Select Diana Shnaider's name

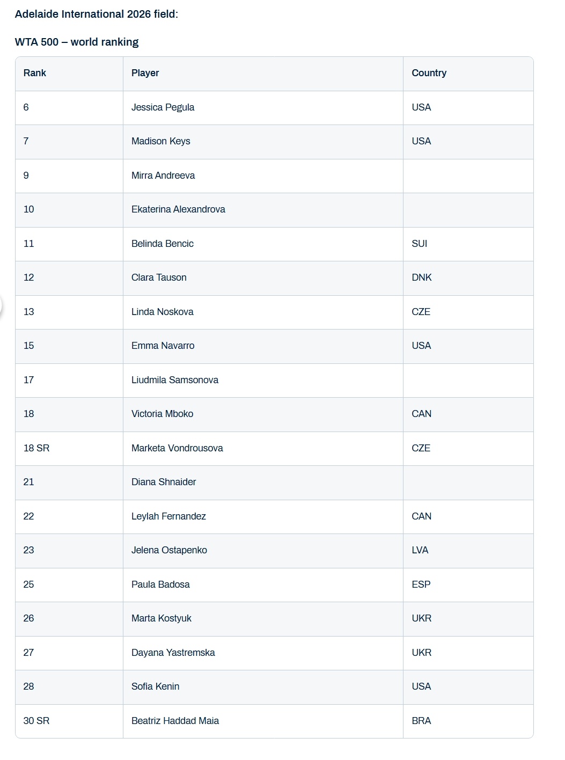[164, 482]
